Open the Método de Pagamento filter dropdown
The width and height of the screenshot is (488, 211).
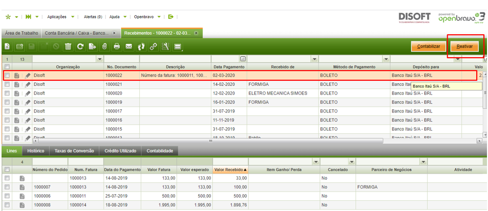point(385,59)
